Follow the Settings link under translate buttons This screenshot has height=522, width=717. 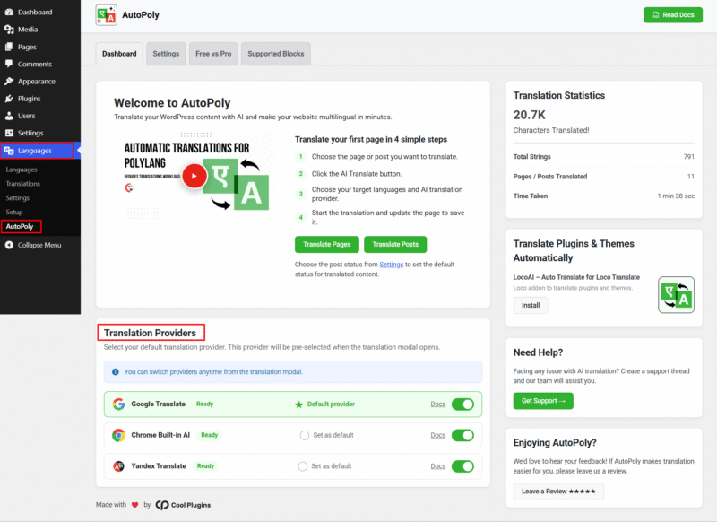click(x=392, y=265)
